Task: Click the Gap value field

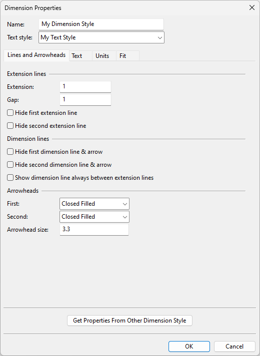Action: coord(85,100)
